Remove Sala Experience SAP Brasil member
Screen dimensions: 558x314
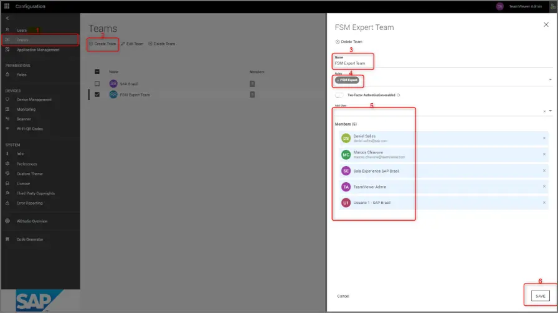[544, 170]
